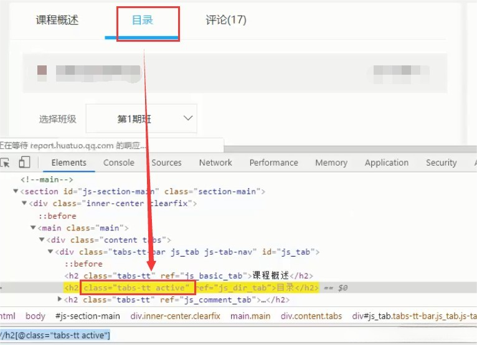This screenshot has width=477, height=345.
Task: Collapse the main class="main" node
Action: [x=33, y=228]
